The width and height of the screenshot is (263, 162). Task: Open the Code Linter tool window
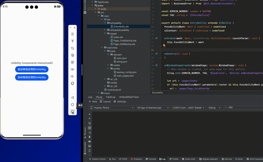pyautogui.click(x=189, y=159)
